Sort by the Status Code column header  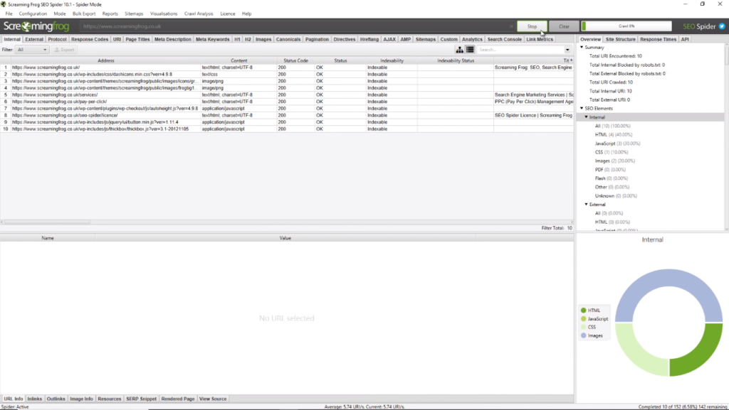295,60
